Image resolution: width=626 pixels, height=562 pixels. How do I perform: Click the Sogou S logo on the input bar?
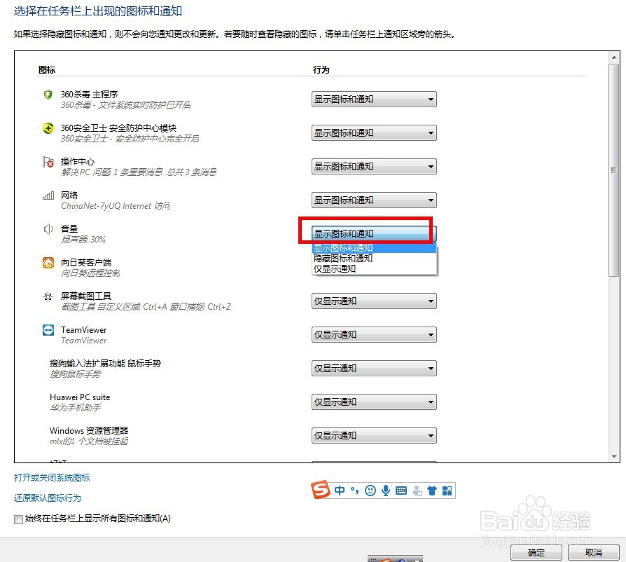tap(321, 489)
